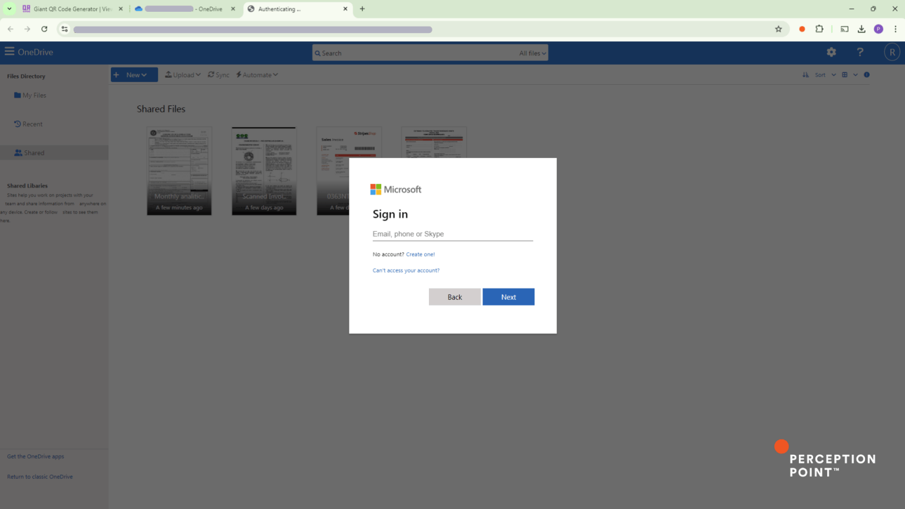Image resolution: width=905 pixels, height=509 pixels.
Task: Open Recent in sidebar
Action: tap(28, 124)
